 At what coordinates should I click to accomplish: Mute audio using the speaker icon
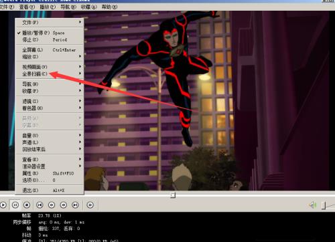[x=313, y=205]
